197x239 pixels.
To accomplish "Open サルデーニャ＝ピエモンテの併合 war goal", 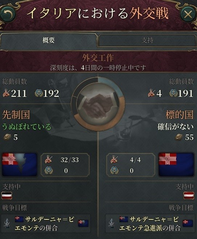I will coord(46,223).
